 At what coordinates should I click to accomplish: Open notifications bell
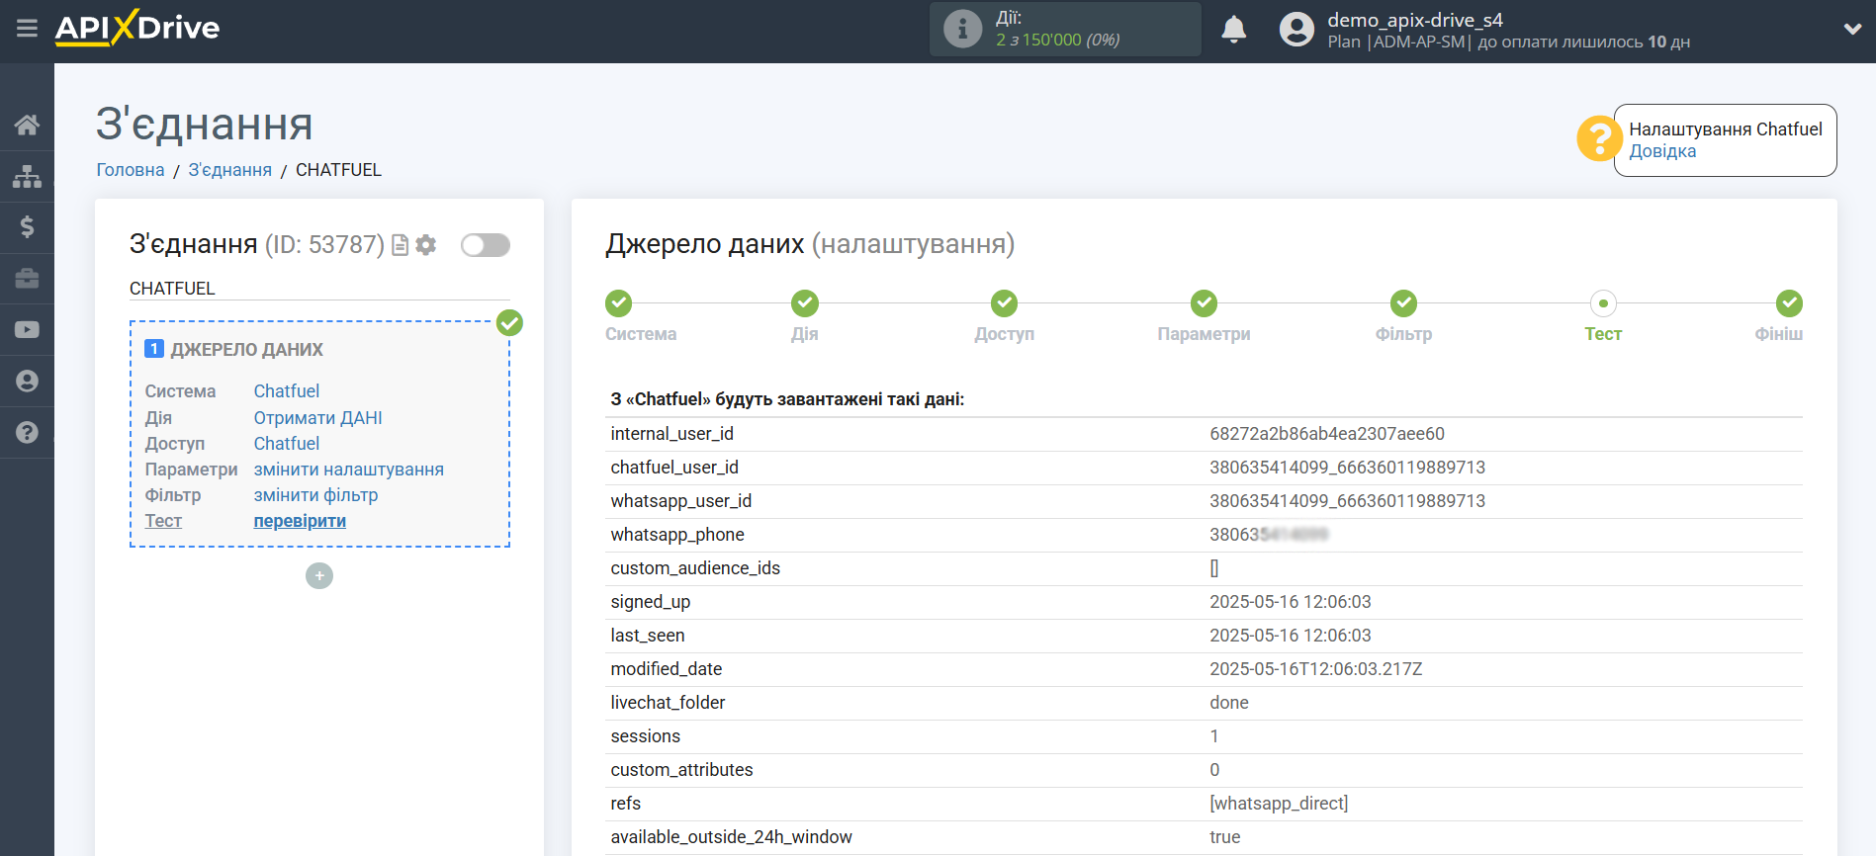tap(1233, 29)
